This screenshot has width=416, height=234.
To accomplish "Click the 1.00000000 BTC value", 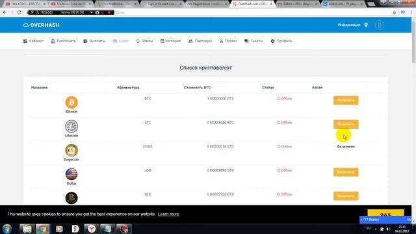I will tap(220, 98).
